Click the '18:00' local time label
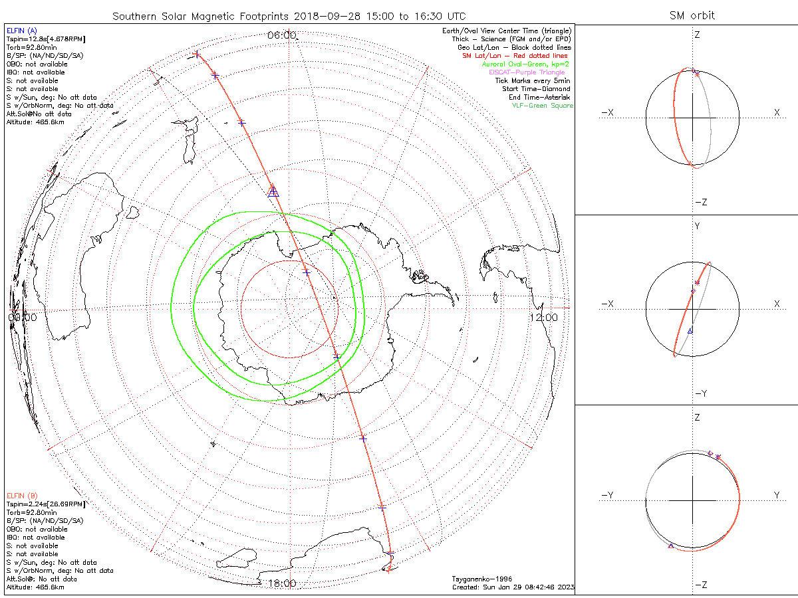 click(281, 583)
